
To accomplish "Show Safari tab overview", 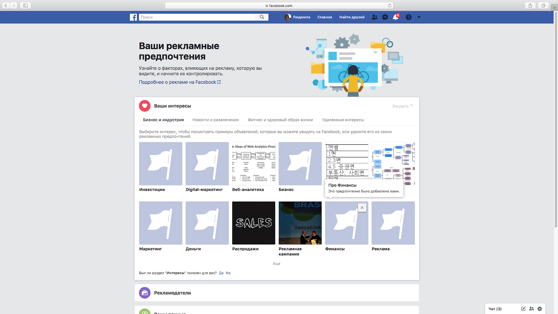I will [543, 6].
